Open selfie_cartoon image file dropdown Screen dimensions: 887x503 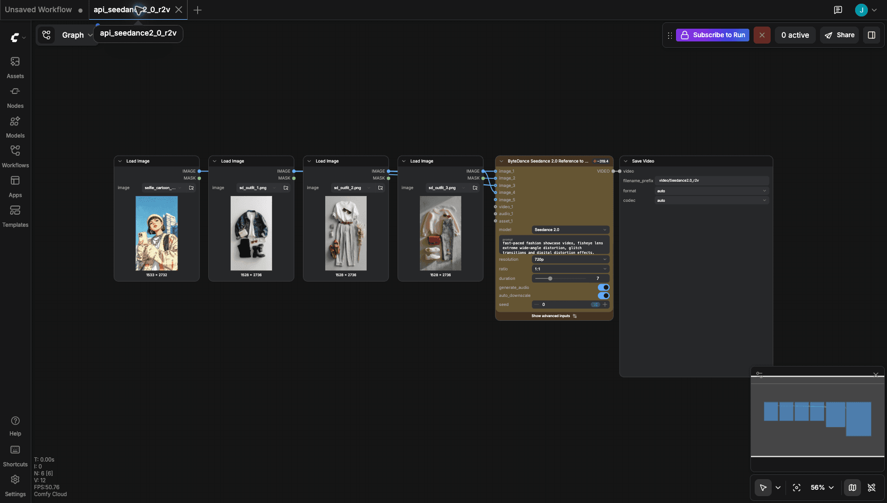(164, 187)
